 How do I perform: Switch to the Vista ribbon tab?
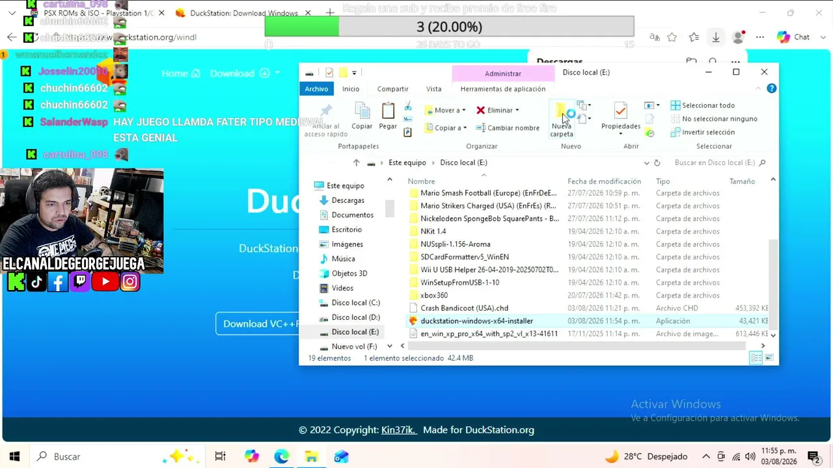pyautogui.click(x=433, y=89)
